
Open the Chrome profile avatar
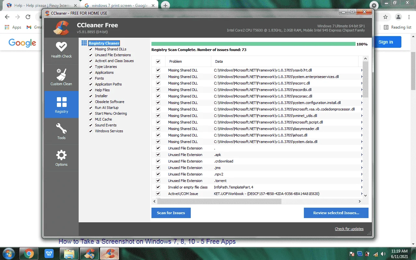tap(398, 17)
